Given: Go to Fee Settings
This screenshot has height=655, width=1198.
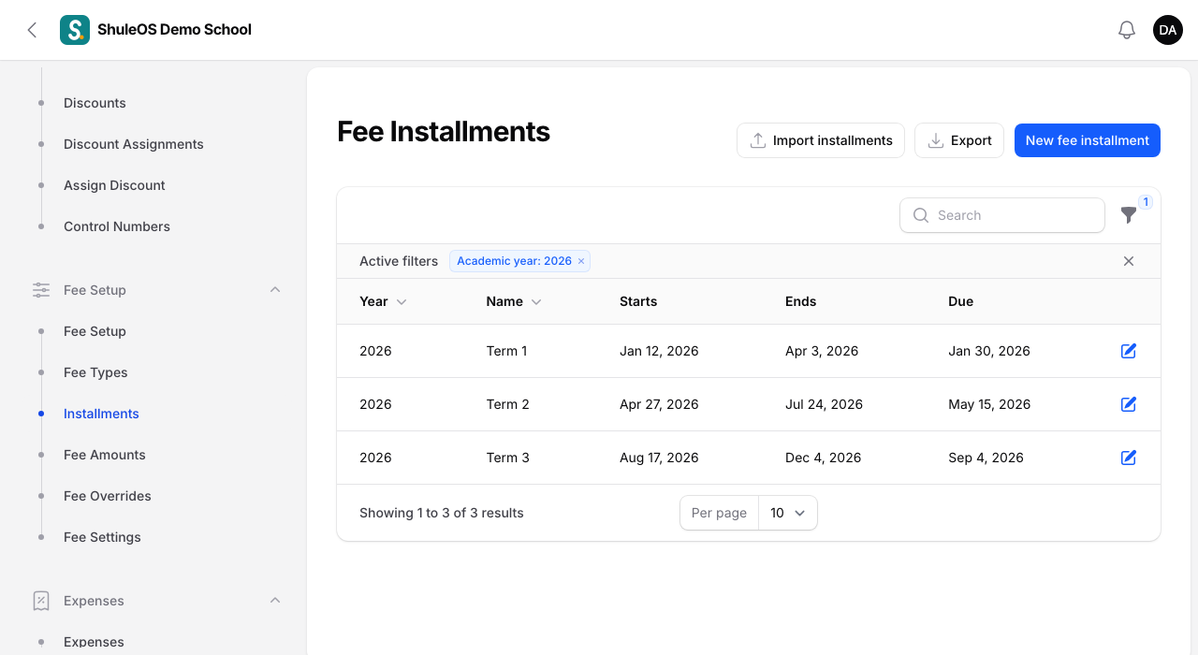Looking at the screenshot, I should coord(102,537).
